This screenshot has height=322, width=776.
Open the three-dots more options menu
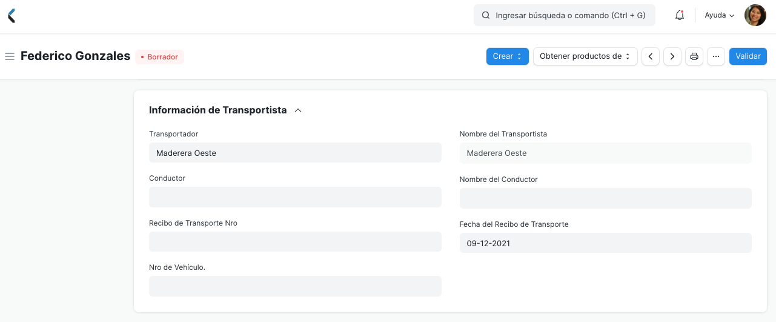(716, 56)
